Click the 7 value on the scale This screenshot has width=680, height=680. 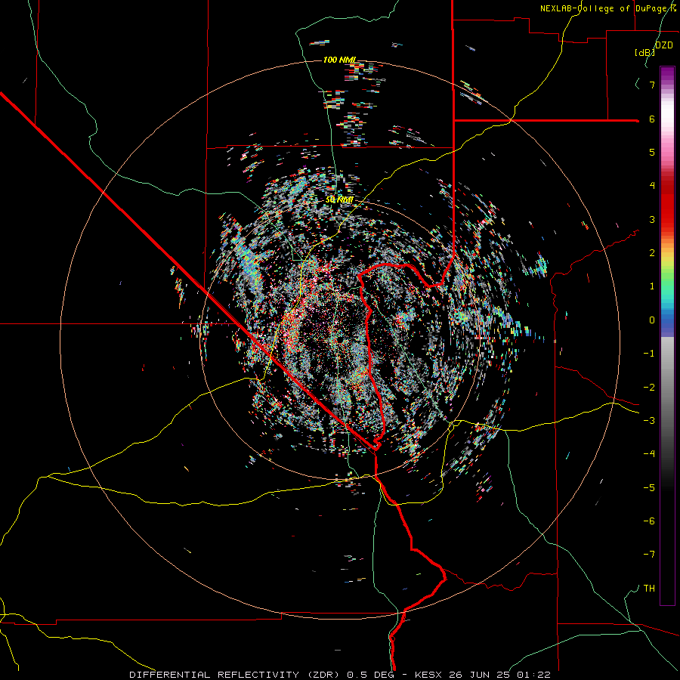(652, 85)
